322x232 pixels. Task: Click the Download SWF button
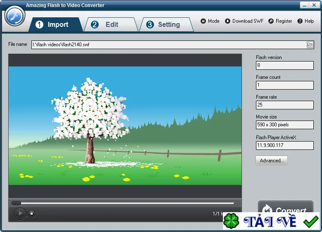(244, 21)
